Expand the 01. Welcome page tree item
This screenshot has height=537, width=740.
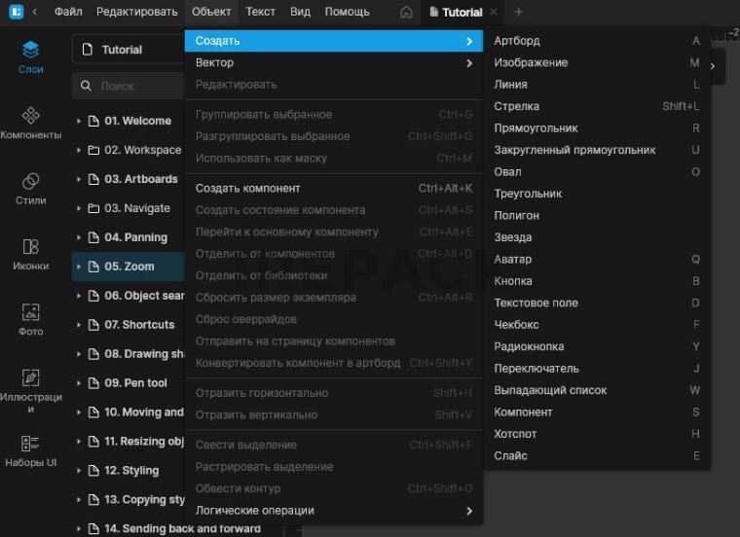pos(79,122)
